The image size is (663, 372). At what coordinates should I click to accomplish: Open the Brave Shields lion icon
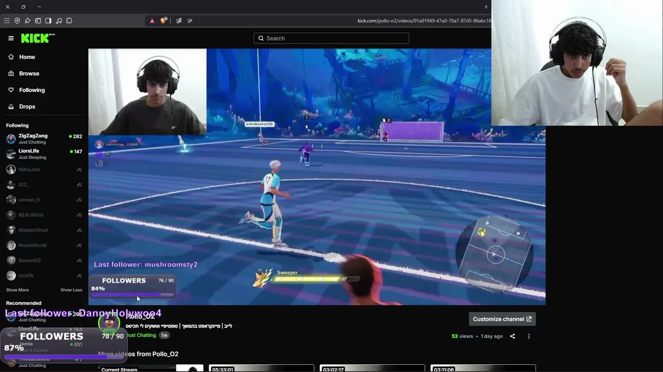164,21
